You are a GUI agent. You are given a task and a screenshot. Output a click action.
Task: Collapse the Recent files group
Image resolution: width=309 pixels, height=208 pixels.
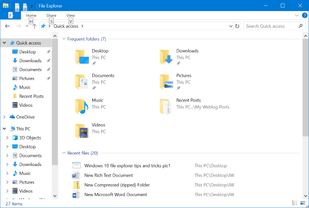tap(64, 153)
